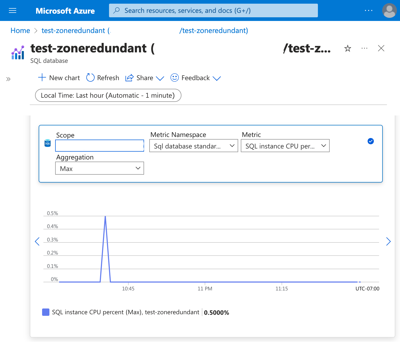
Task: Toggle the blue metric checkmark
Action: (370, 141)
